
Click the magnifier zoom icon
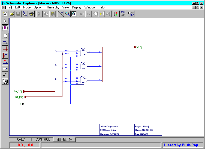click(67, 14)
